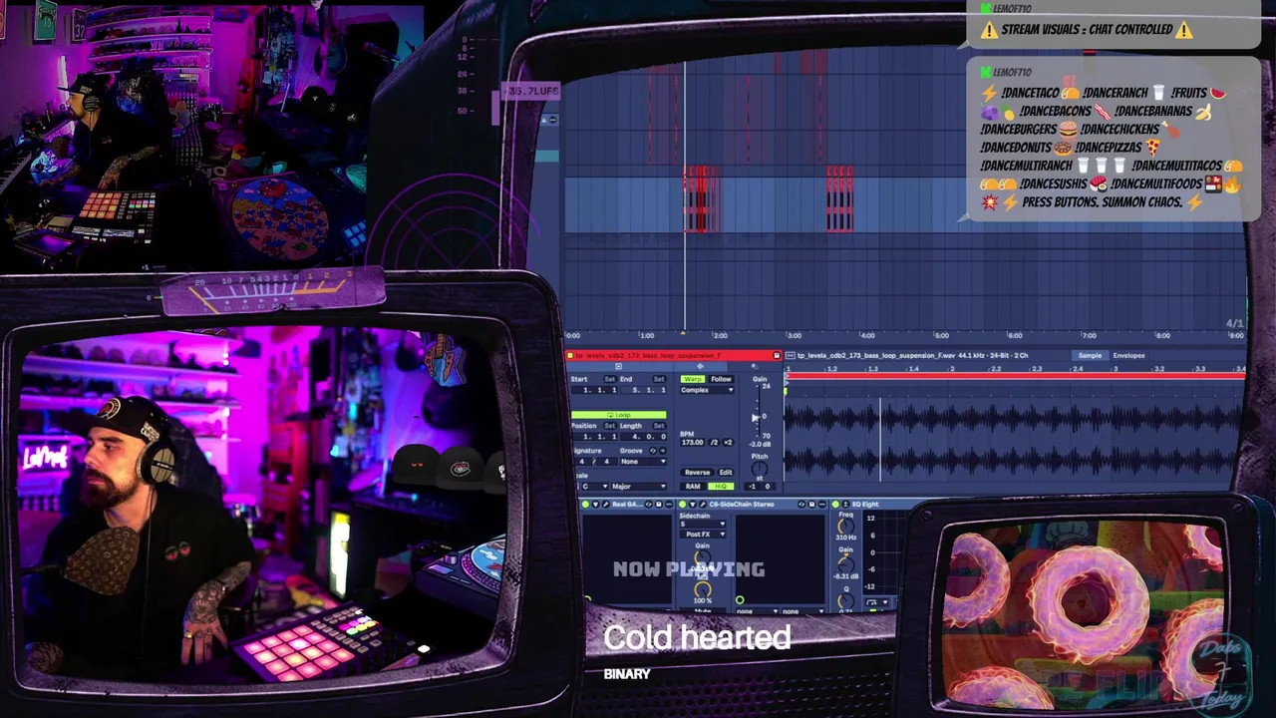
Task: Click the C6-SideChain wrench icon
Action: (703, 505)
